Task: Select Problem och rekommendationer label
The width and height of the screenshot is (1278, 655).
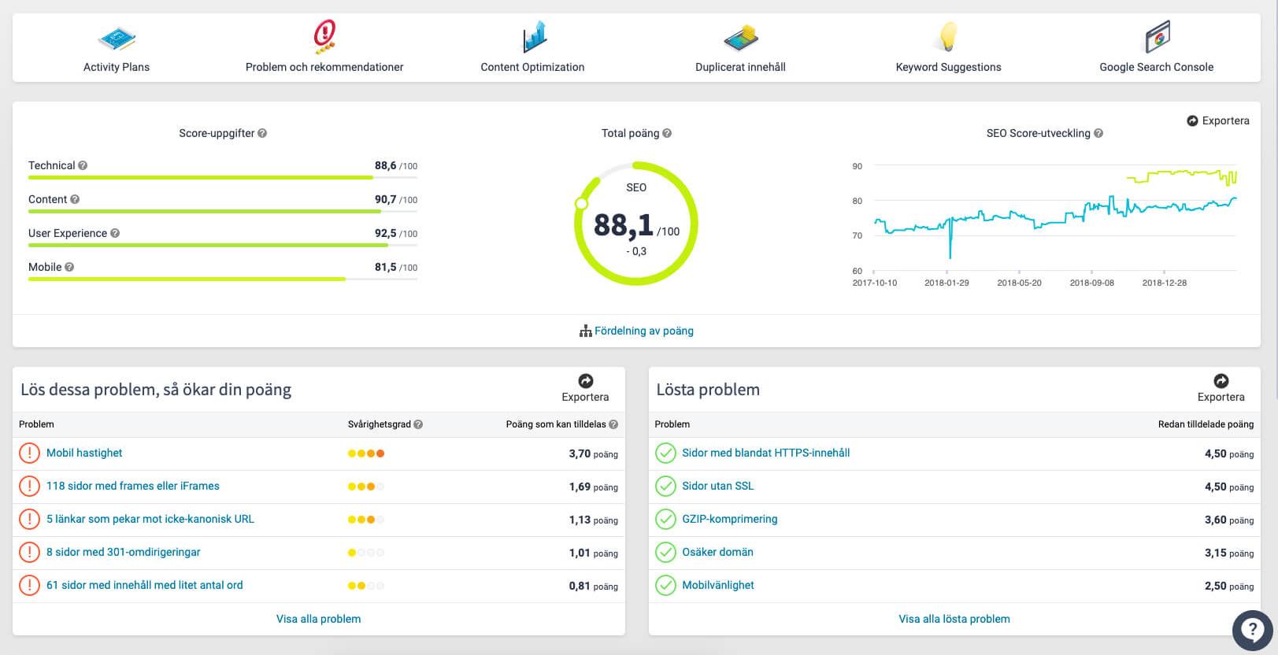Action: (324, 67)
